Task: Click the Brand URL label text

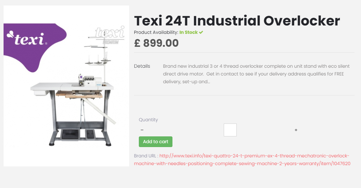Action: coord(146,156)
